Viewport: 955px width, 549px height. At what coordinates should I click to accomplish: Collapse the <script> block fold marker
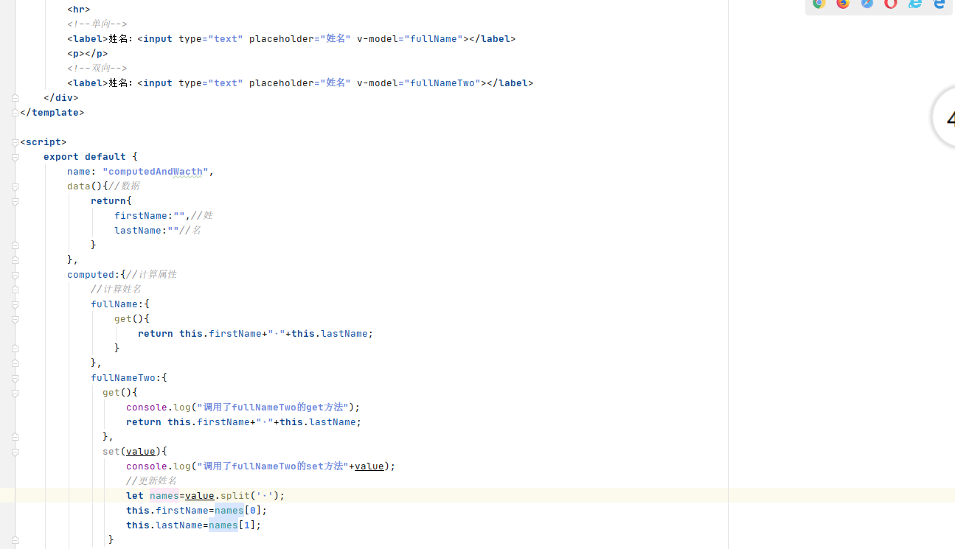[x=15, y=142]
